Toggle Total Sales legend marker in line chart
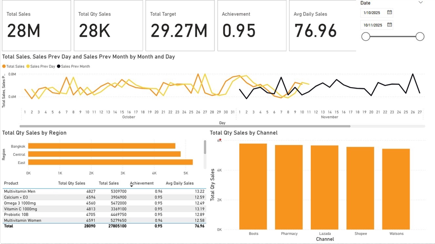Image resolution: width=435 pixels, height=244 pixels. click(x=4, y=66)
